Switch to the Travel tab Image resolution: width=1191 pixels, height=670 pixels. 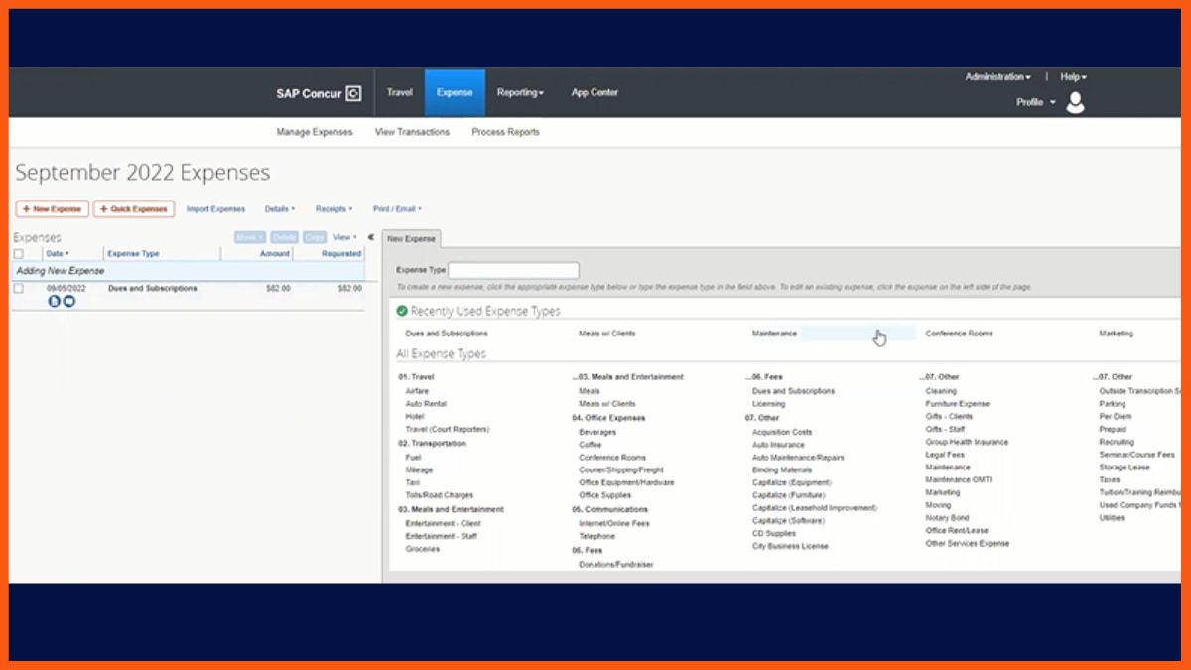[x=399, y=92]
